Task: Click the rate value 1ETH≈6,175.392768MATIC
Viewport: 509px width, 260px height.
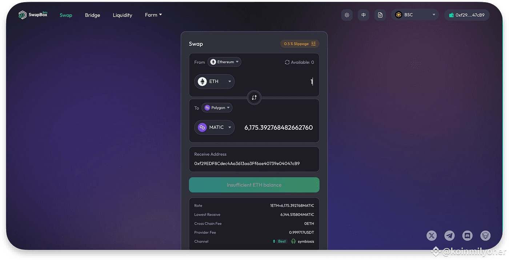Action: pos(292,206)
